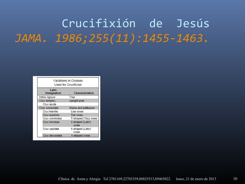
Task: Click the 'Crux decussata' entry
Action: click(x=52, y=135)
